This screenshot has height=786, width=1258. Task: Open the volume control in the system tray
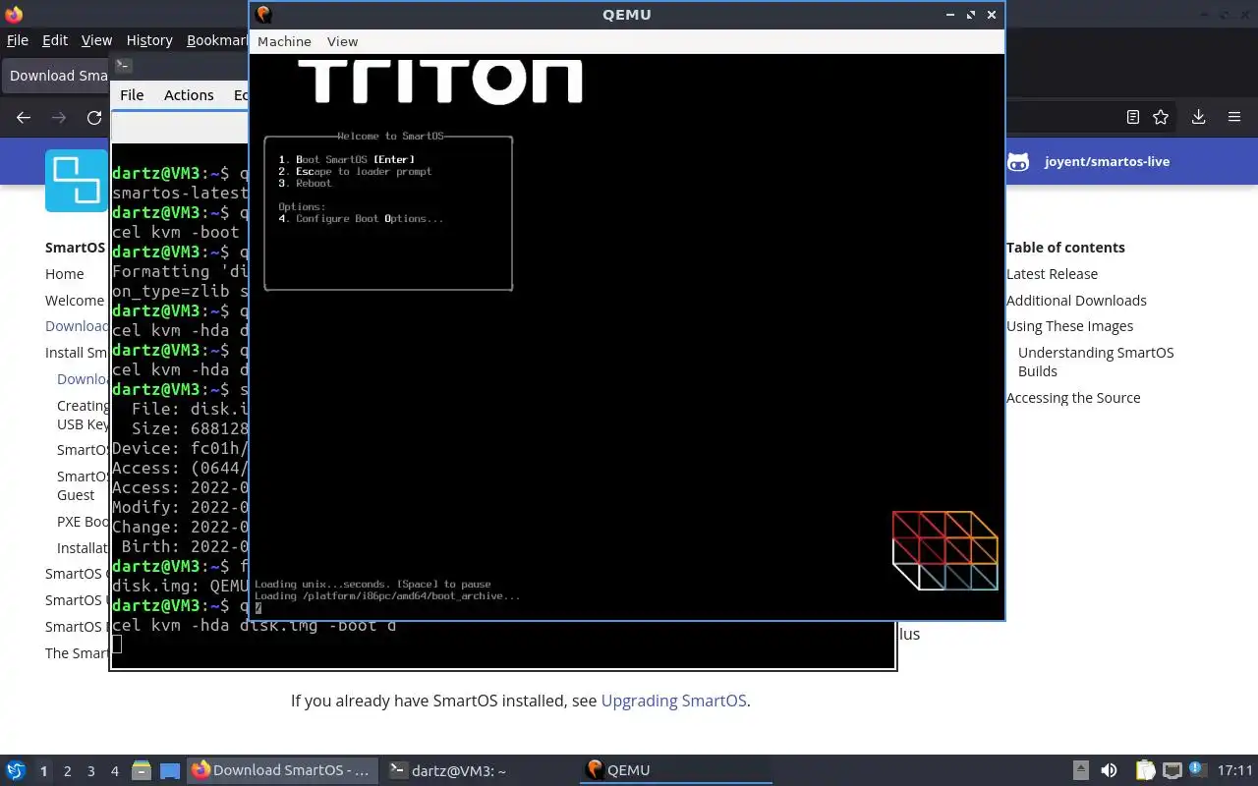[x=1109, y=770]
